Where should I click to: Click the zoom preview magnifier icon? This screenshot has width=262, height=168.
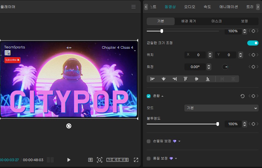coord(100,160)
